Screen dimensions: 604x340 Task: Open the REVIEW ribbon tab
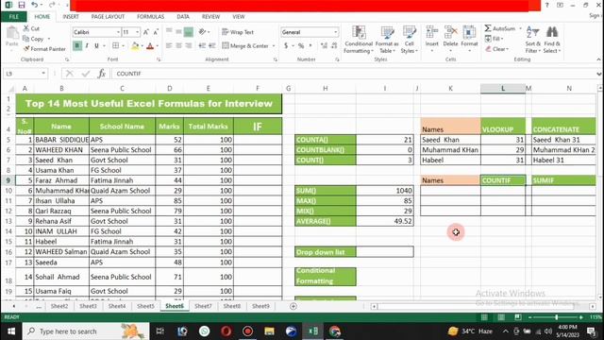[210, 17]
